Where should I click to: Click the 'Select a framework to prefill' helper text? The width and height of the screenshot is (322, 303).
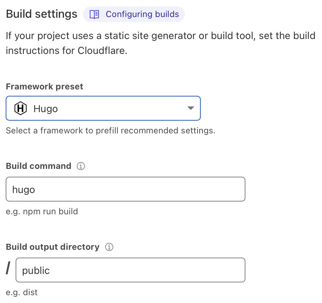pos(111,131)
